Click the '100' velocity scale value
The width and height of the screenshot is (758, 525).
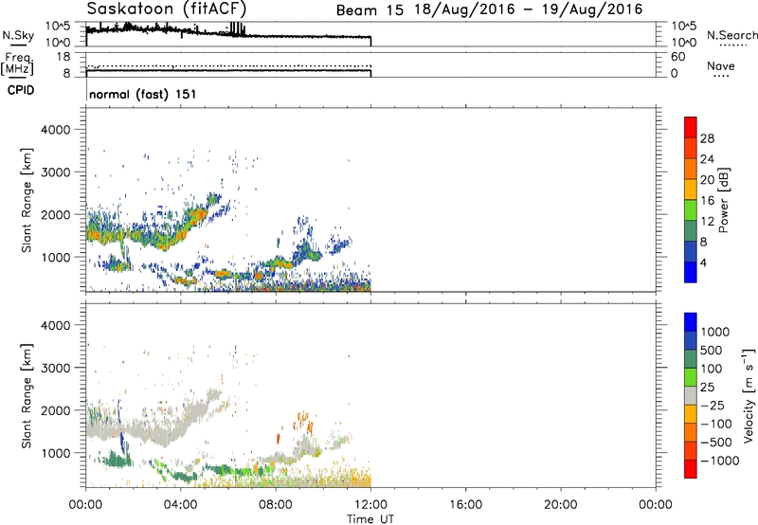(712, 369)
